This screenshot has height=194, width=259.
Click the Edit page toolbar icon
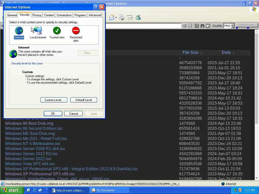pos(130,17)
